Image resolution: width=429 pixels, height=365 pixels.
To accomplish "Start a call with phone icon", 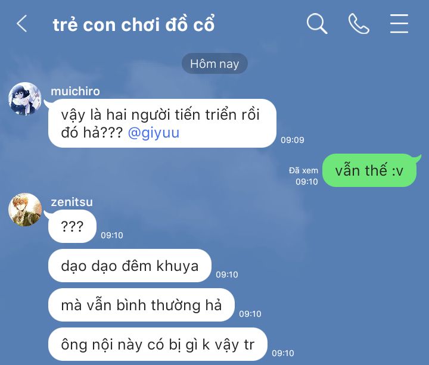I will pyautogui.click(x=359, y=24).
